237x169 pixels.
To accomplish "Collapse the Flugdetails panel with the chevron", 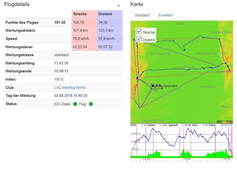I will (118, 6).
